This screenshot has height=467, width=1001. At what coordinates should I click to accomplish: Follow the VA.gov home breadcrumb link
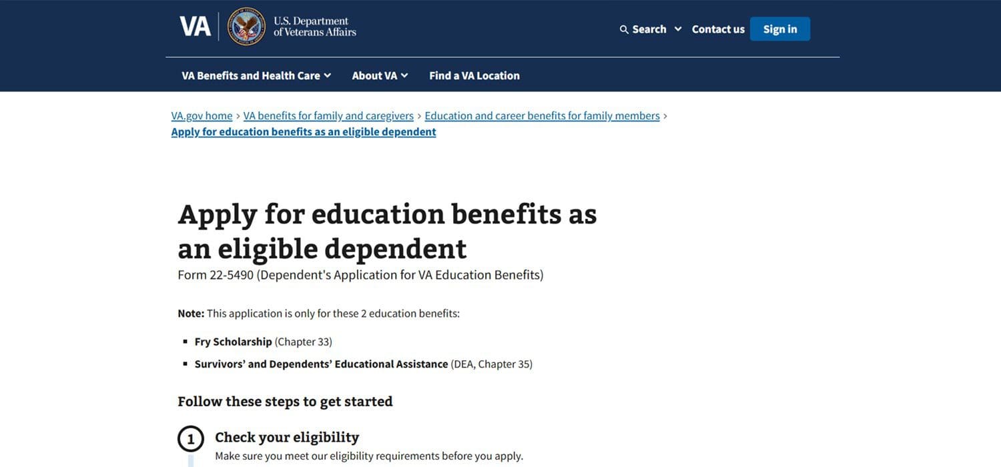tap(202, 115)
